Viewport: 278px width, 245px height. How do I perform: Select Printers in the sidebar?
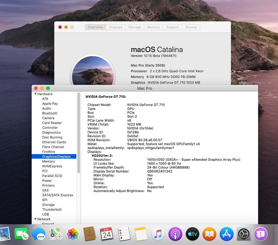tap(48, 185)
